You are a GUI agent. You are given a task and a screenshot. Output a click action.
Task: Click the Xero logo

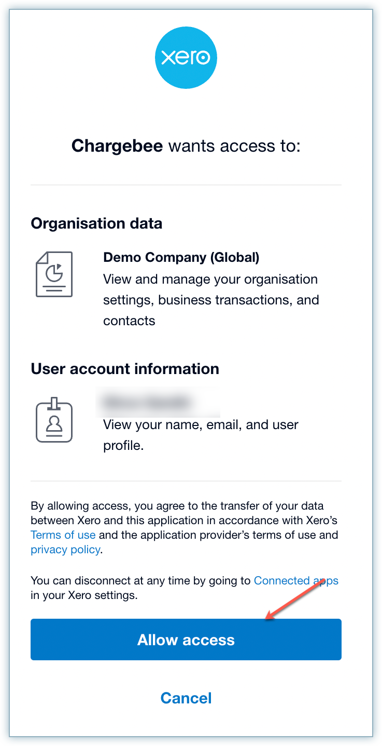(x=186, y=58)
